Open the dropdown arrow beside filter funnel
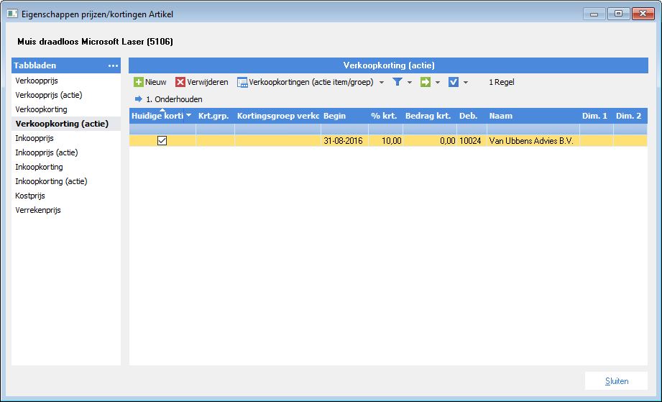This screenshot has width=662, height=402. pos(410,83)
